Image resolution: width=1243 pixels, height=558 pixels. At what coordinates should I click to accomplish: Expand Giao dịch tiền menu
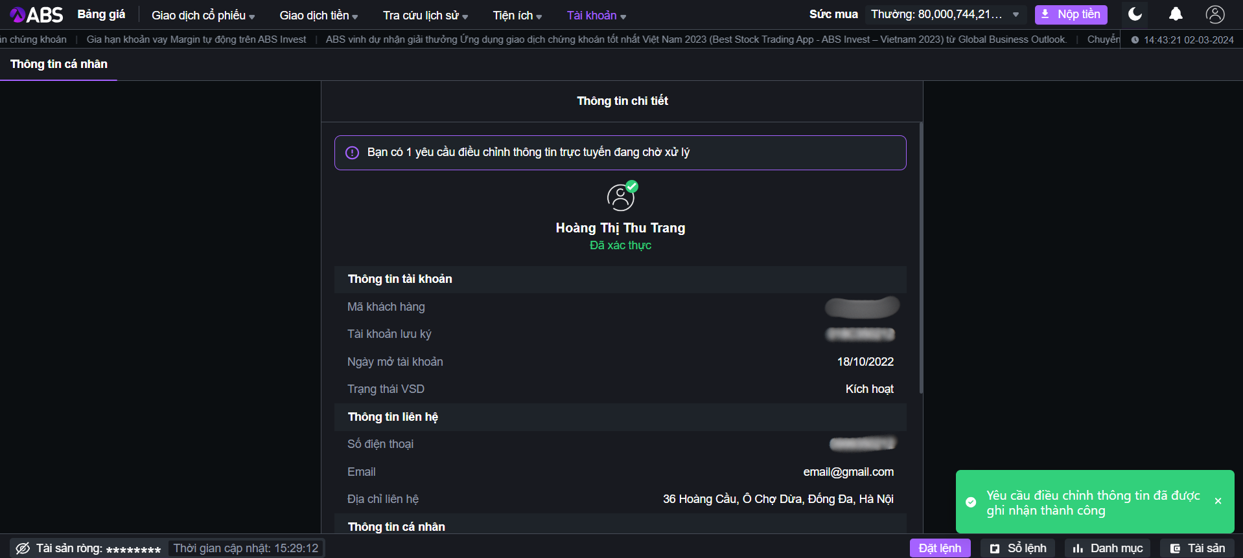tap(318, 16)
